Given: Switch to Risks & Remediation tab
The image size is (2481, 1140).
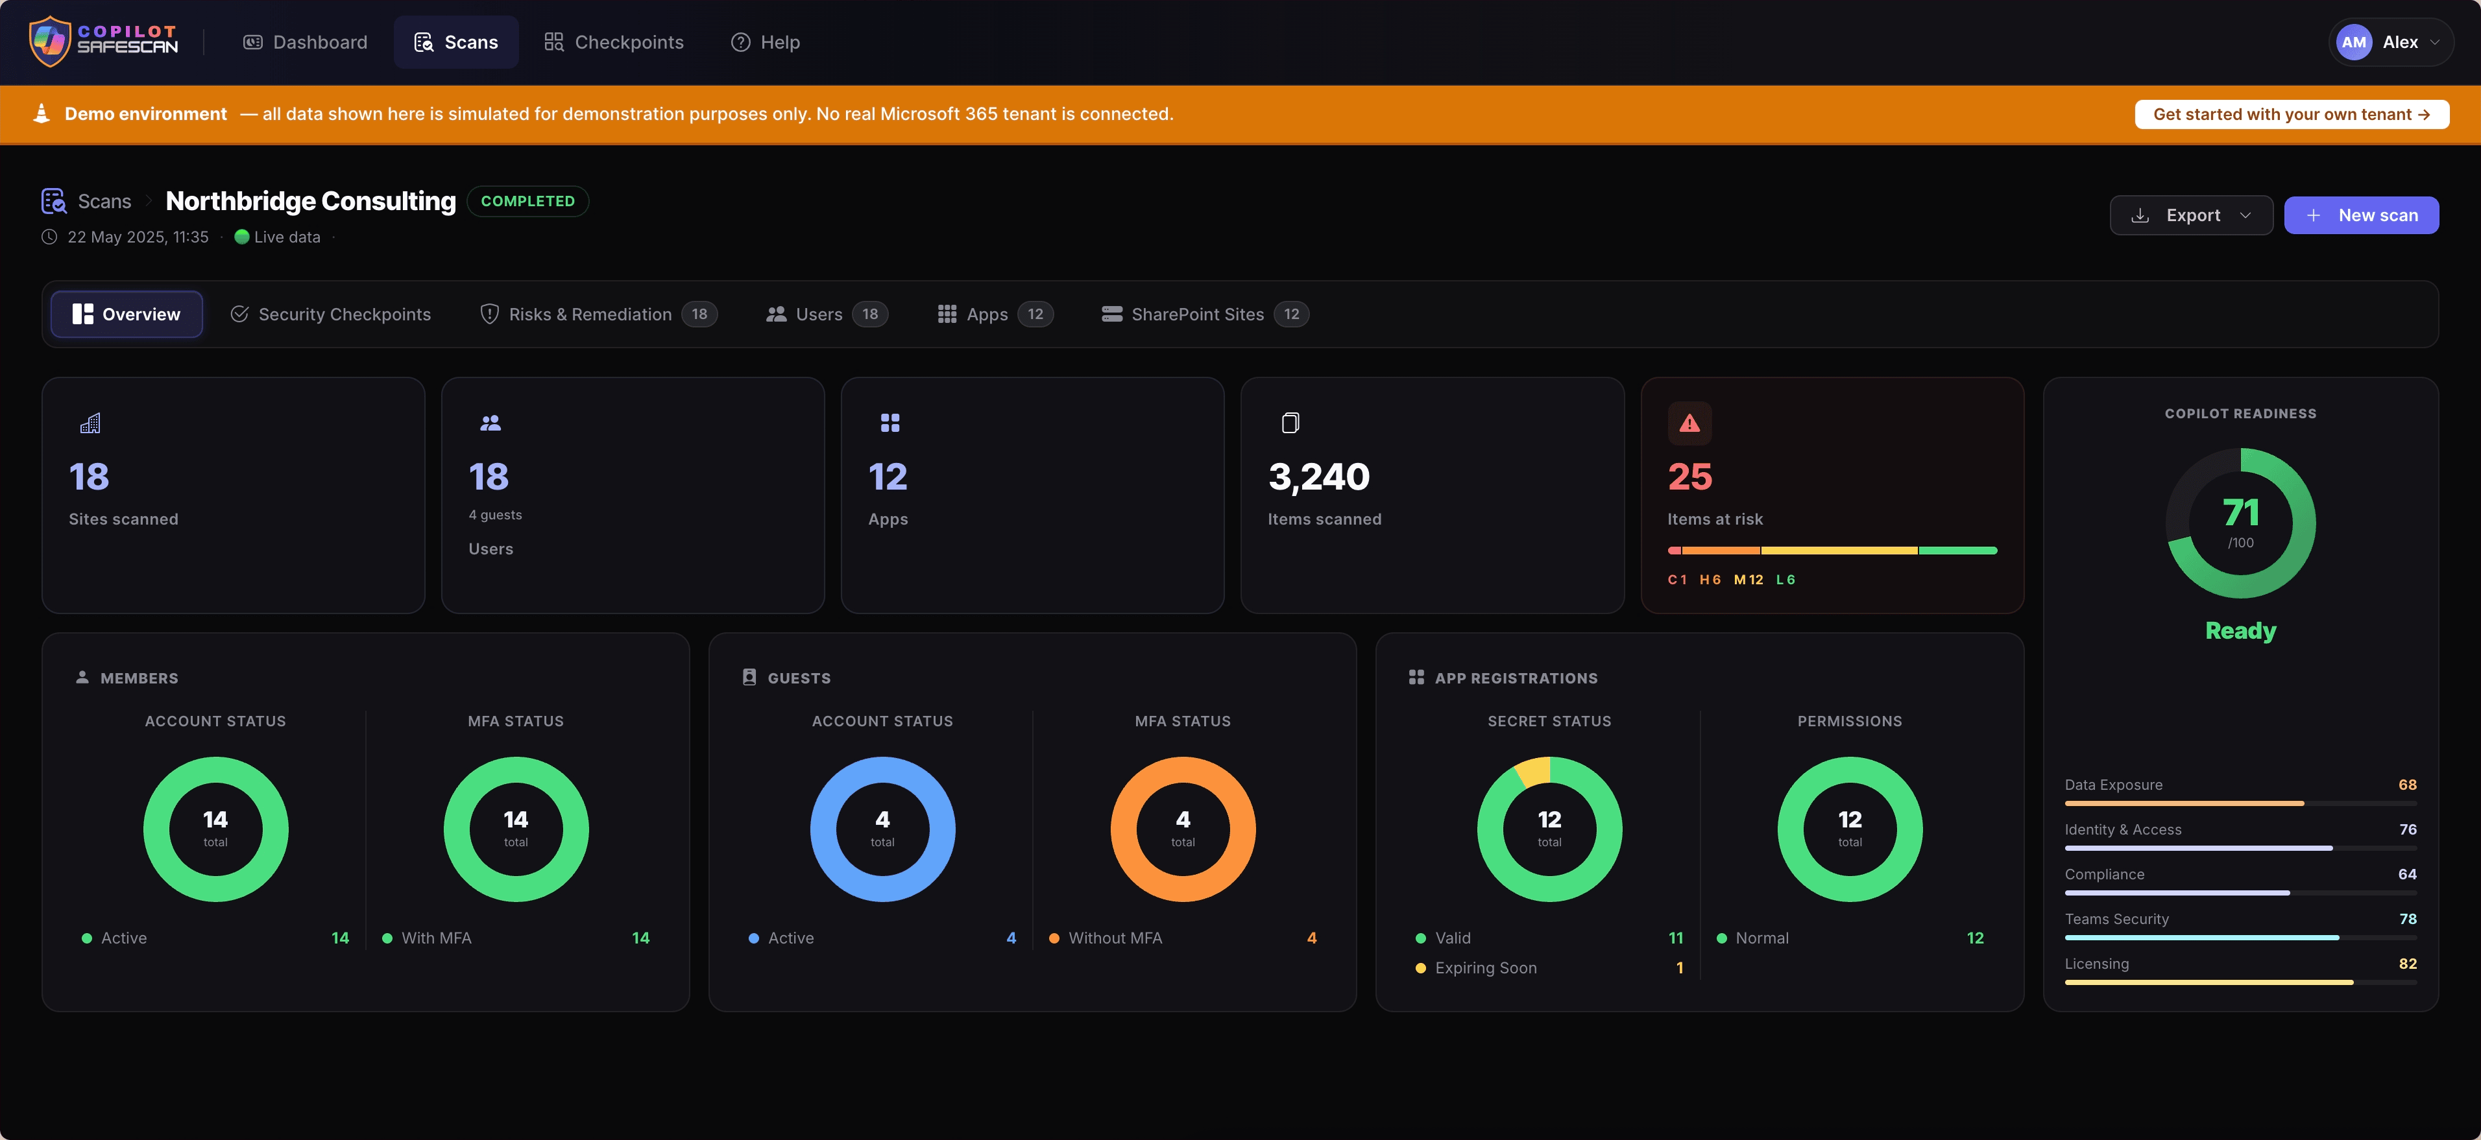Looking at the screenshot, I should pos(599,314).
